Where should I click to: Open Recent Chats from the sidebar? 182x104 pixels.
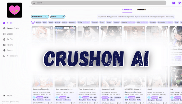13,28
